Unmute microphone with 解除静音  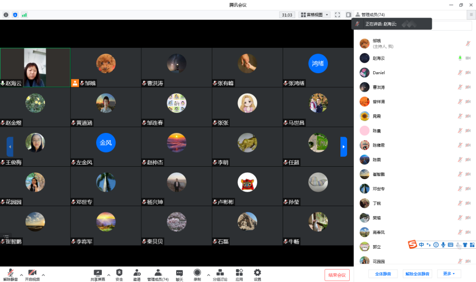coord(10,274)
